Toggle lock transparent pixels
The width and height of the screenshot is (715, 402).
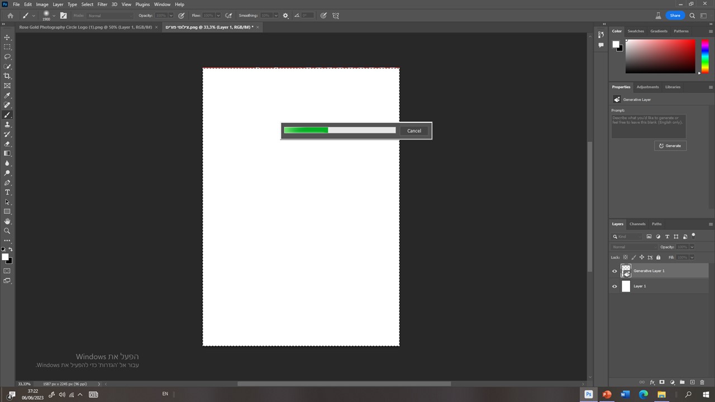tap(625, 257)
